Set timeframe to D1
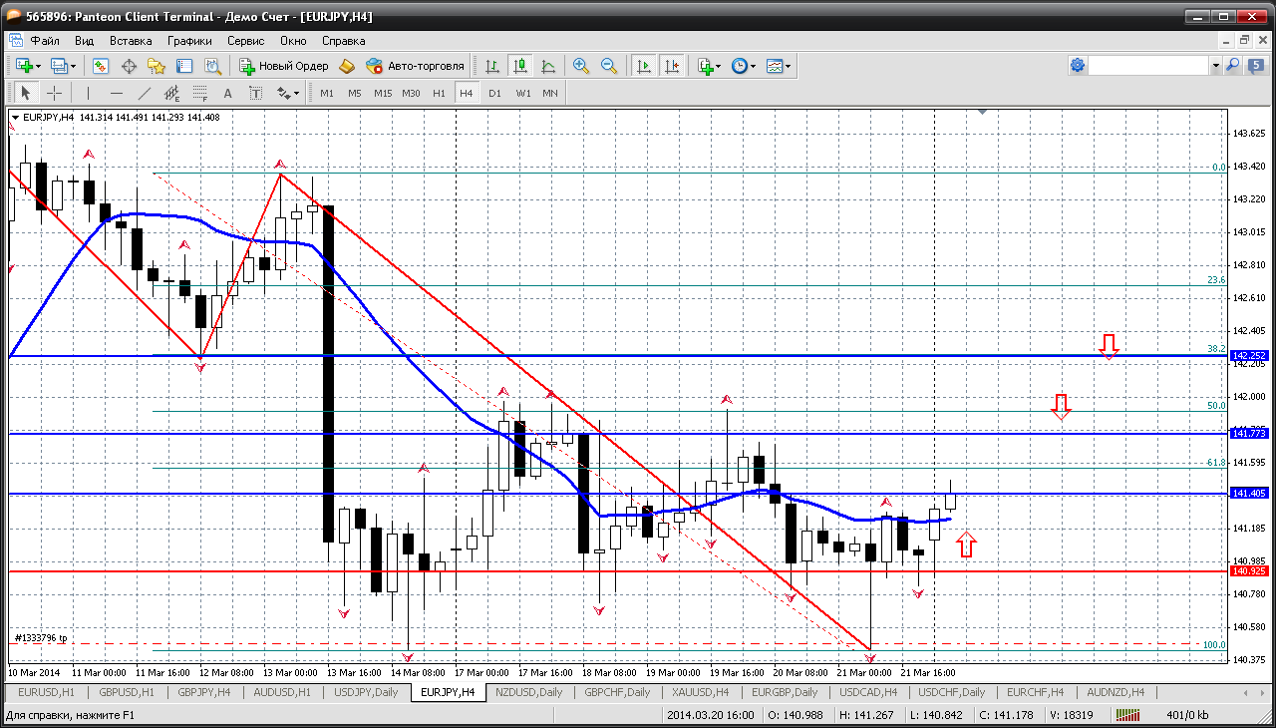 pyautogui.click(x=494, y=93)
